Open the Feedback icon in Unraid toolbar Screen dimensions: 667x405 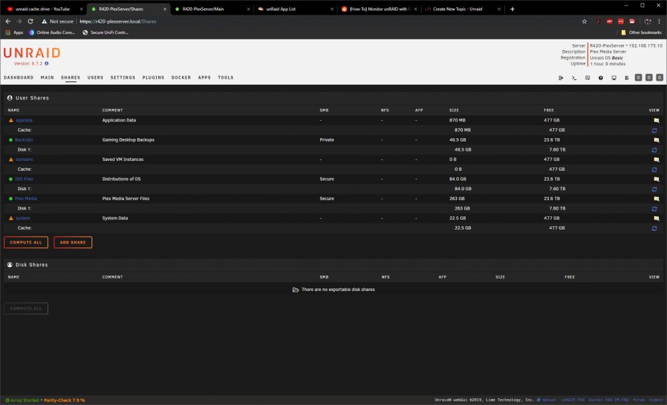click(588, 78)
